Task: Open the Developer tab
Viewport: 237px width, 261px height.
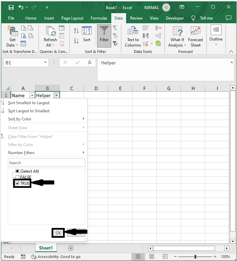Action: click(x=175, y=18)
